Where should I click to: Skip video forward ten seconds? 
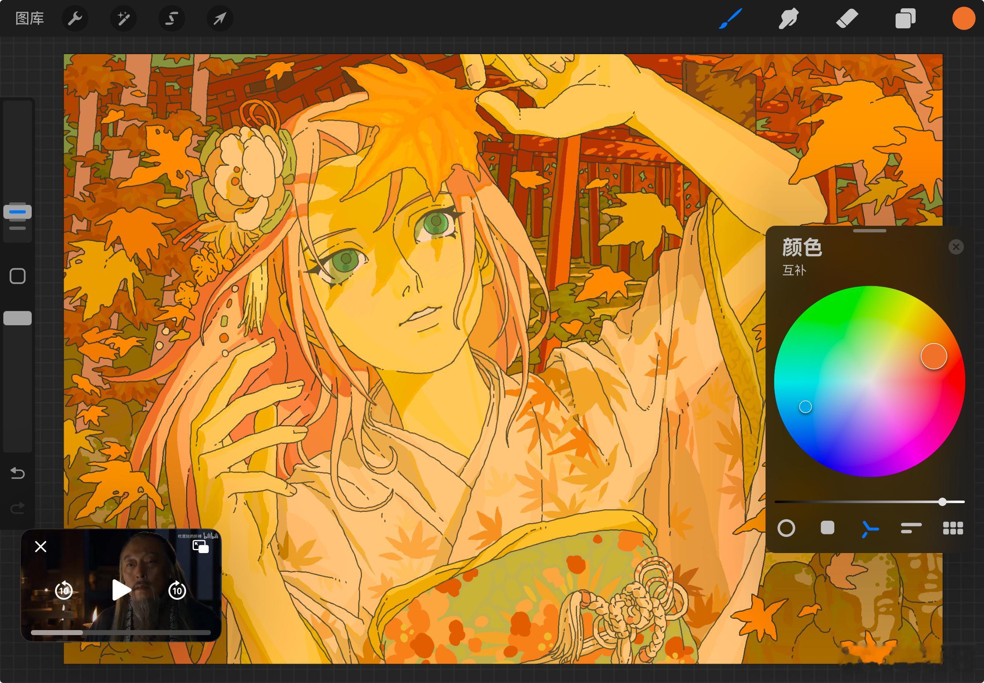pyautogui.click(x=177, y=591)
